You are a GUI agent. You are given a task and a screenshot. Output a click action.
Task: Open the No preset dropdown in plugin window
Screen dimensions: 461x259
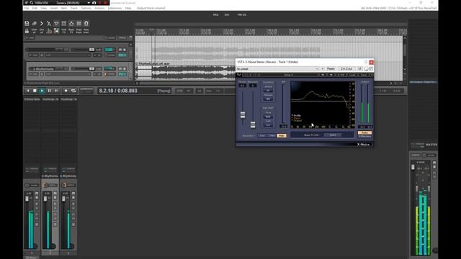(277, 69)
